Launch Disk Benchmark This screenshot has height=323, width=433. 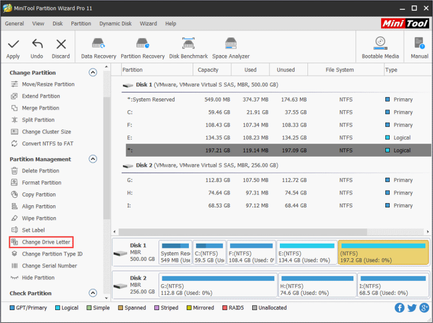coord(188,49)
